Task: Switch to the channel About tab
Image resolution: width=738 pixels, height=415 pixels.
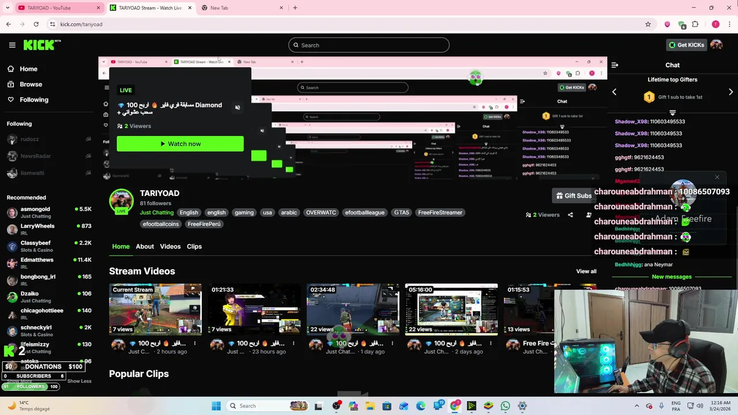Action: point(145,247)
